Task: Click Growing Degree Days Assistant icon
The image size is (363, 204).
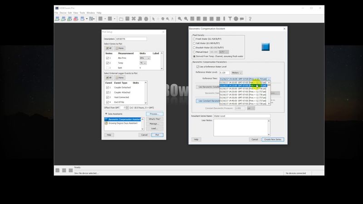Action: [106, 123]
